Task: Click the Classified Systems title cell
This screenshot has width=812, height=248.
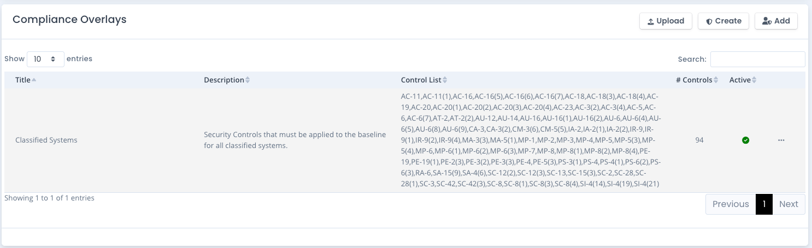Action: (x=46, y=140)
